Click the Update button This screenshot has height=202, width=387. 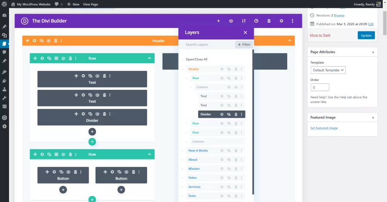coord(366,35)
